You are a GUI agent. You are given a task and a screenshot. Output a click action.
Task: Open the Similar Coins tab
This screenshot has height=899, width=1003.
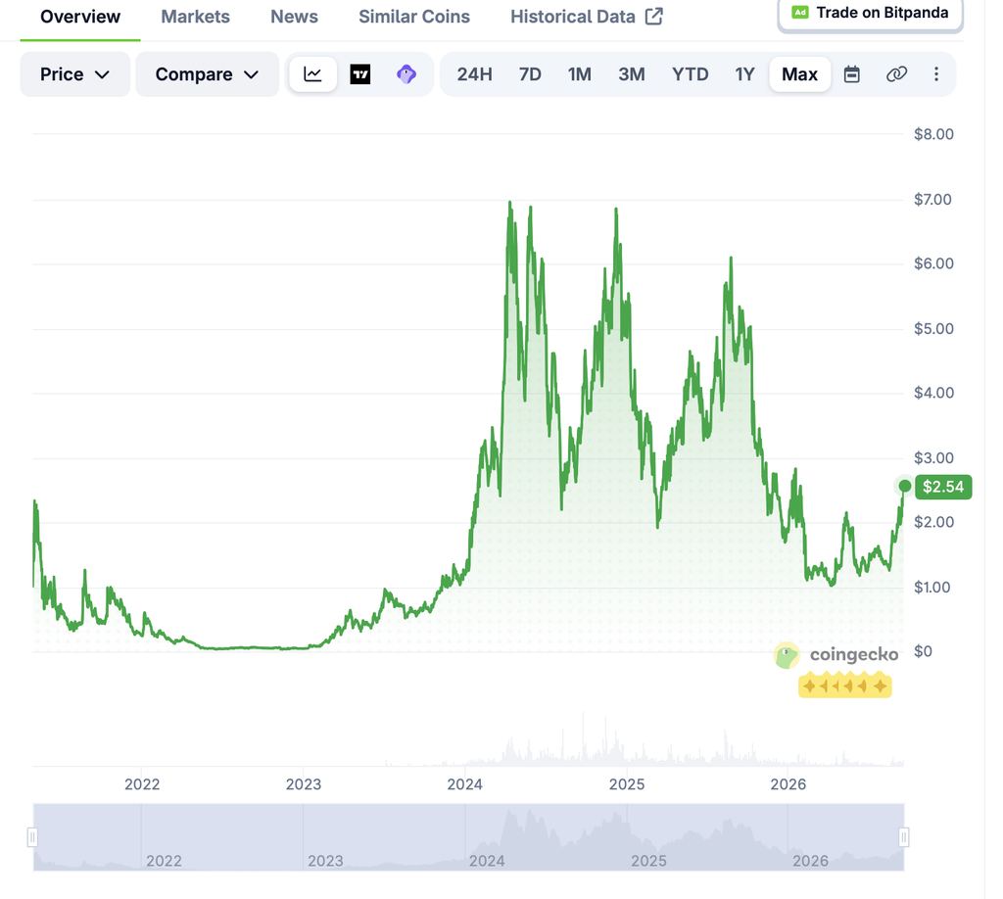pos(414,17)
